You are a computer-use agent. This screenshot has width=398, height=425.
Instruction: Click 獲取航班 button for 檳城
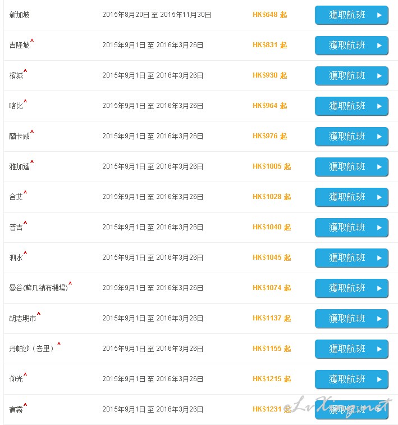coord(351,76)
